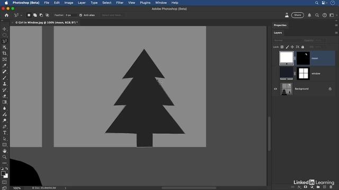Image resolution: width=339 pixels, height=190 pixels.
Task: Choose New Selection mode button
Action: [x=29, y=15]
